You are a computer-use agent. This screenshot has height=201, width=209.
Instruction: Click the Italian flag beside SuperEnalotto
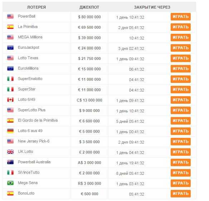point(10,79)
